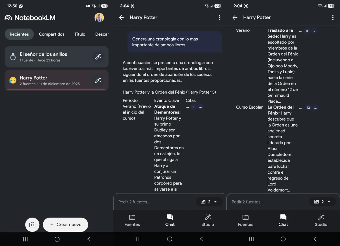The height and width of the screenshot is (246, 340).
Task: Open citation chip 12 beside La Orden del Fénix
Action: pyautogui.click(x=308, y=108)
